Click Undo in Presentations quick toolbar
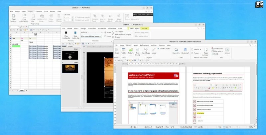This screenshot has width=266, height=135. 86,43
